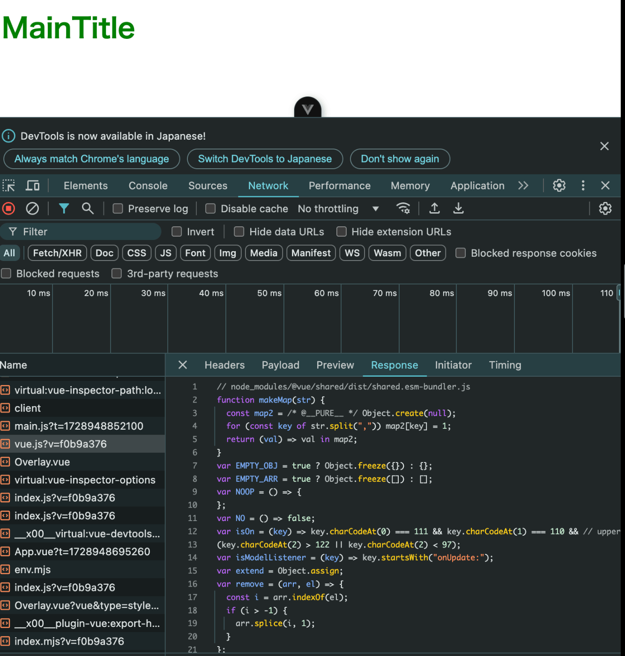The image size is (625, 656).
Task: Dismiss the Japanese language notification bar
Action: pyautogui.click(x=604, y=146)
